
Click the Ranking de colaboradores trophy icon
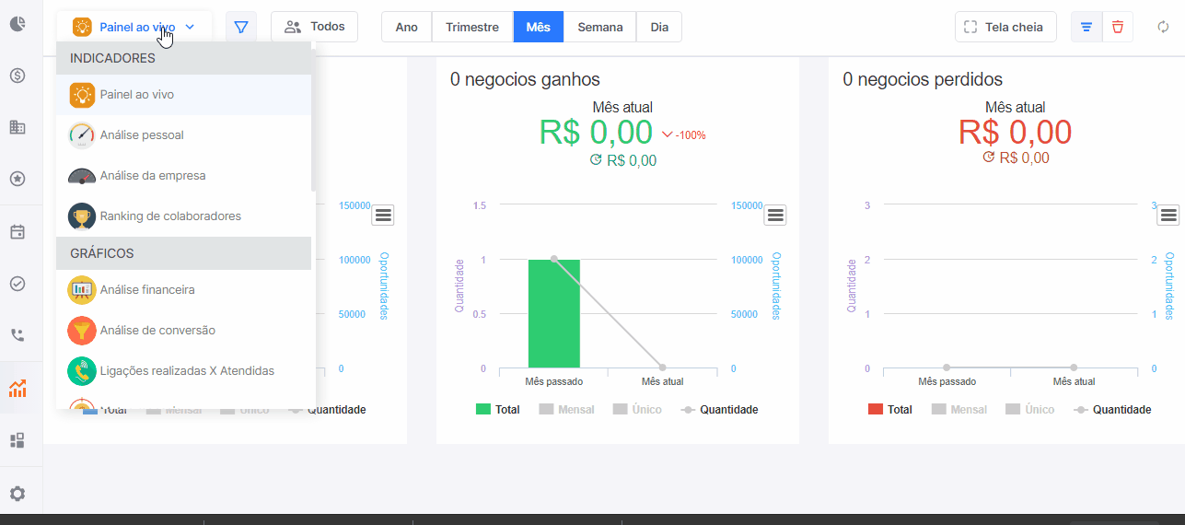point(82,216)
